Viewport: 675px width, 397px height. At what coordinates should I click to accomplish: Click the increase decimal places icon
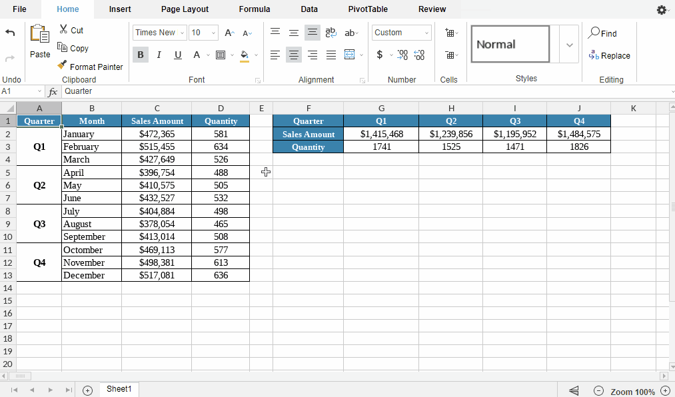tap(402, 55)
